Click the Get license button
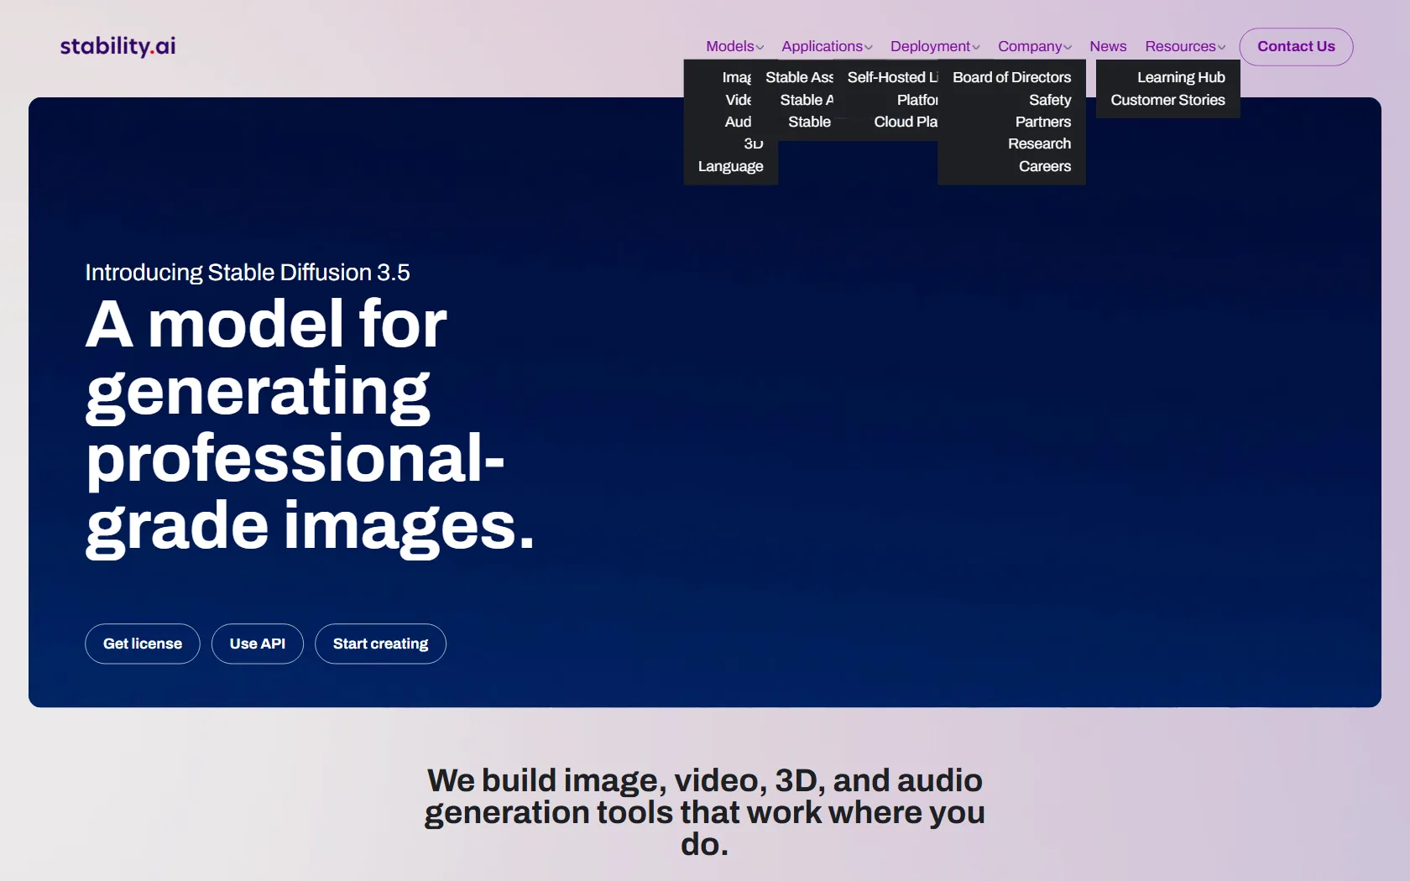1410x881 pixels. [x=143, y=644]
